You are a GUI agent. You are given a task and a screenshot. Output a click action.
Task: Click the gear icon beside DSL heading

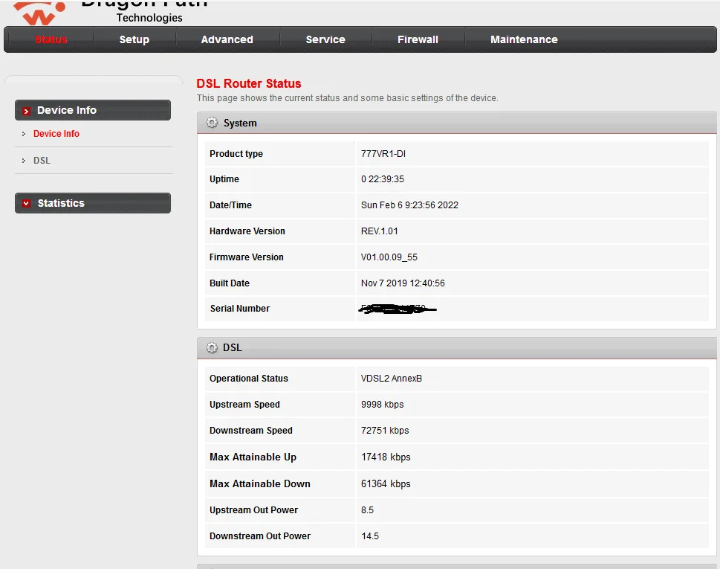click(213, 347)
